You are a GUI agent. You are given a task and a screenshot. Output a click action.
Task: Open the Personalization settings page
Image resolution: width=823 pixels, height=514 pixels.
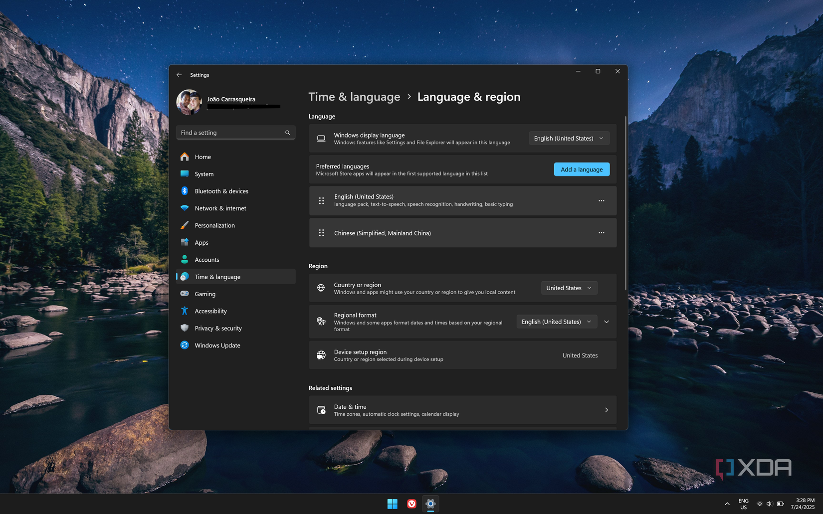pos(214,225)
